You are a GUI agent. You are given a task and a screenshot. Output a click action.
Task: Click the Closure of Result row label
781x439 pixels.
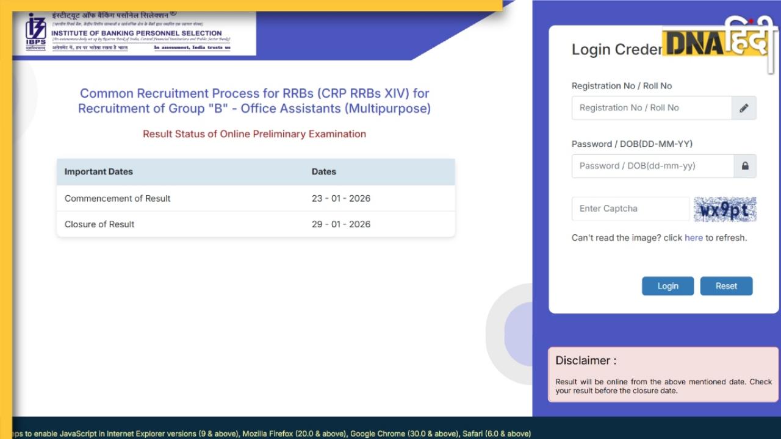pyautogui.click(x=99, y=224)
